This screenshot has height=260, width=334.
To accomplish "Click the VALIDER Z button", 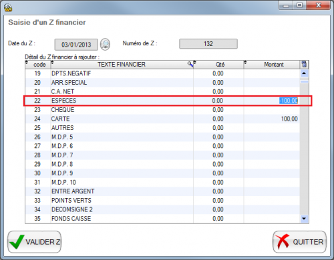I will pyautogui.click(x=35, y=242).
